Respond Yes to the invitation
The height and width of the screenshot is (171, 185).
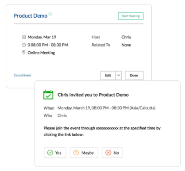(x=55, y=153)
